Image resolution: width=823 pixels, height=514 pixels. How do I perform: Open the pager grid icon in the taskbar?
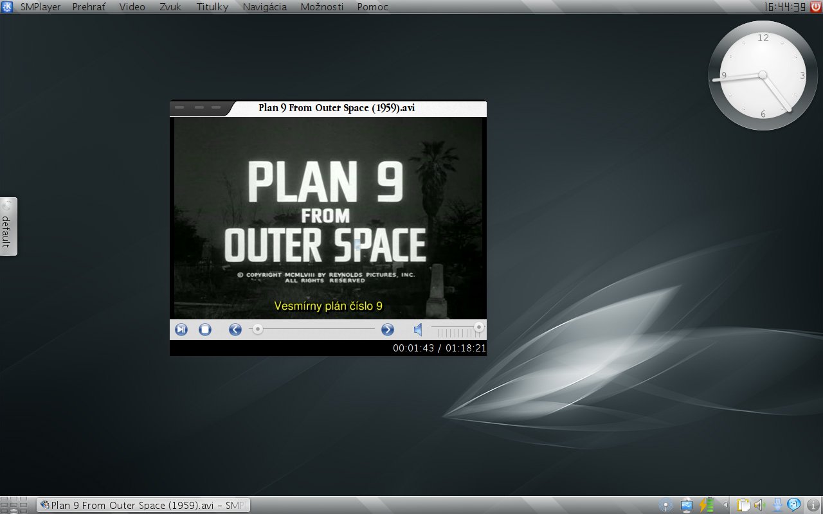(x=14, y=505)
